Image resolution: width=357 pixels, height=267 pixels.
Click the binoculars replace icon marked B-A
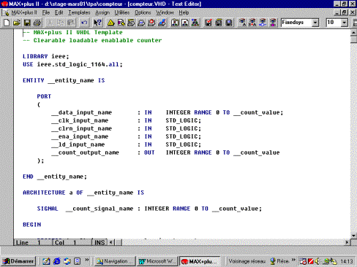coord(252,23)
